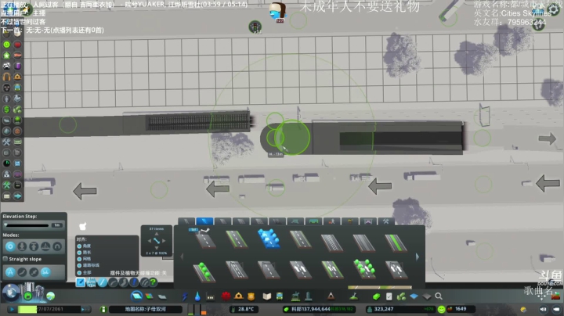Adjust the Elevation Step slider
The width and height of the screenshot is (564, 316).
[27, 225]
